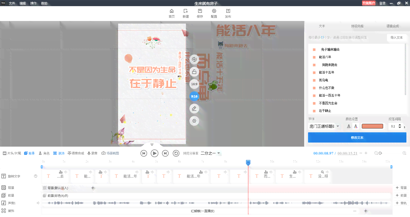Image resolution: width=410 pixels, height=217 pixels.
Task: Toggle sound on the 能活...年 first clip
Action: [137, 172]
